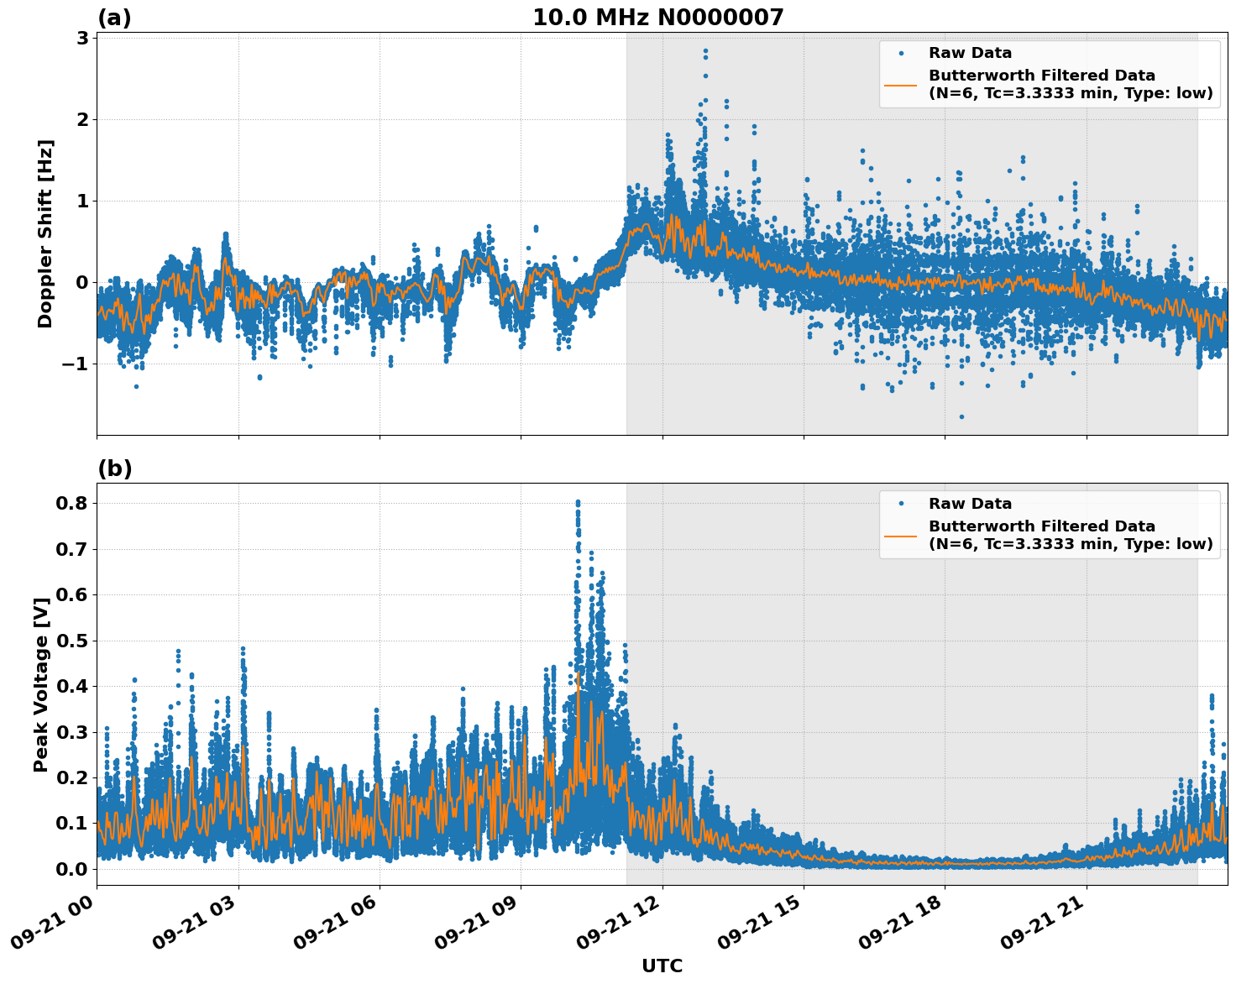Click the 0.8 voltage peak in panel (b)
The width and height of the screenshot is (1236, 984).
[x=577, y=501]
